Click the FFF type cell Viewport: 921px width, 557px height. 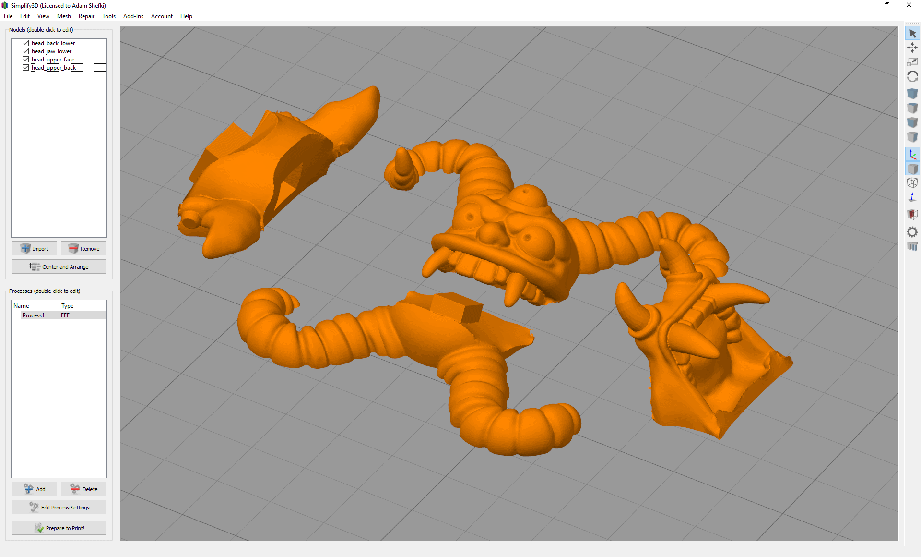click(x=65, y=315)
